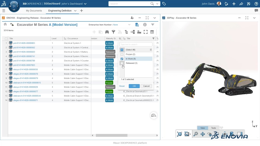Click Cancel in the filter popup
The height and width of the screenshot is (146, 260).
(146, 86)
